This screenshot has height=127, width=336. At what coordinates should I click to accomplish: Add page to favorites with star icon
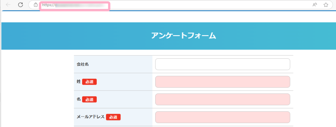tap(326, 5)
